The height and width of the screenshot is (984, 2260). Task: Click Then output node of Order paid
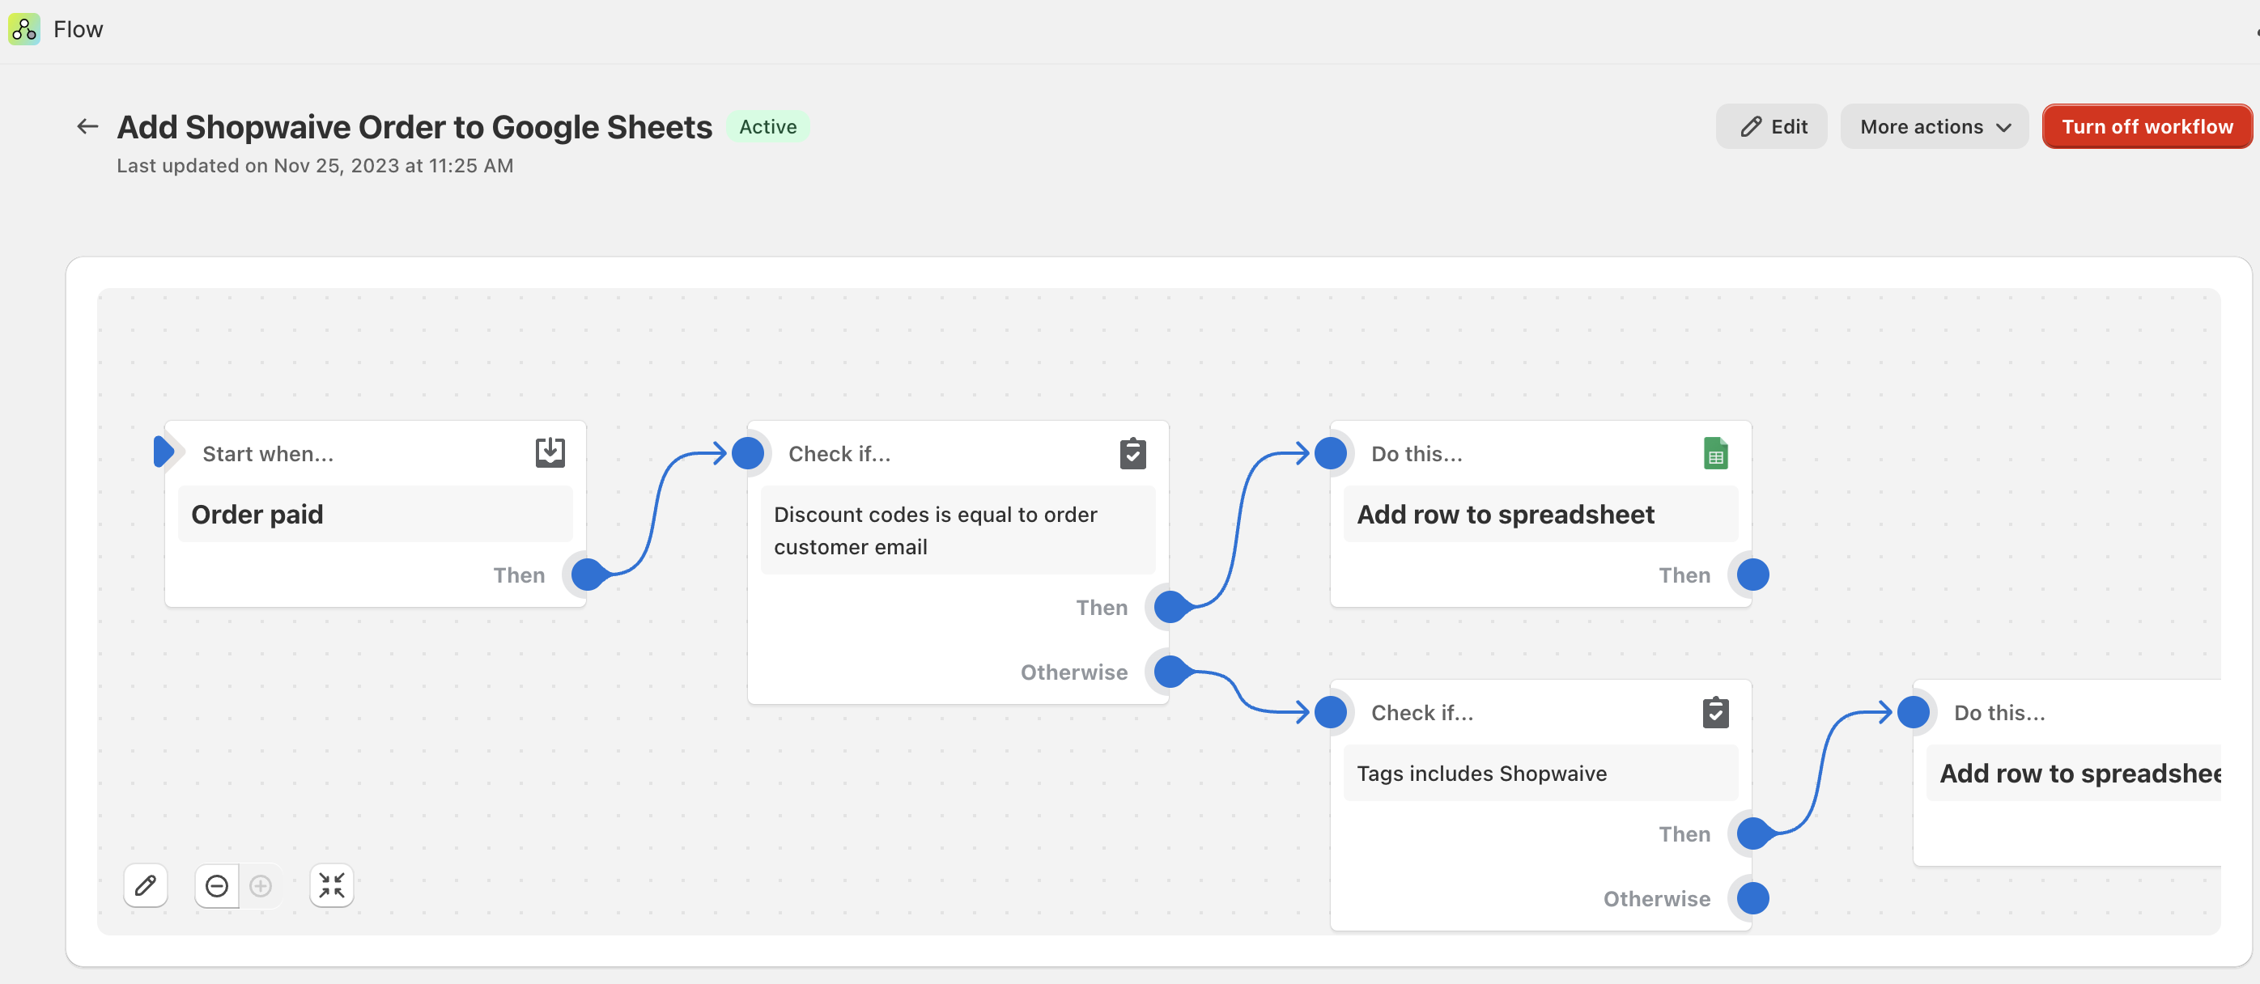pos(588,575)
